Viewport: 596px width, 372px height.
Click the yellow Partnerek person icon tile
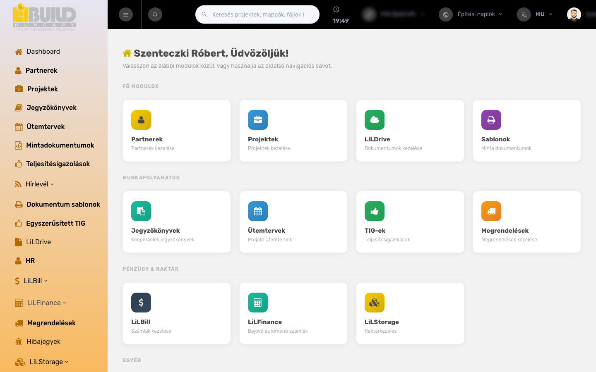click(141, 120)
